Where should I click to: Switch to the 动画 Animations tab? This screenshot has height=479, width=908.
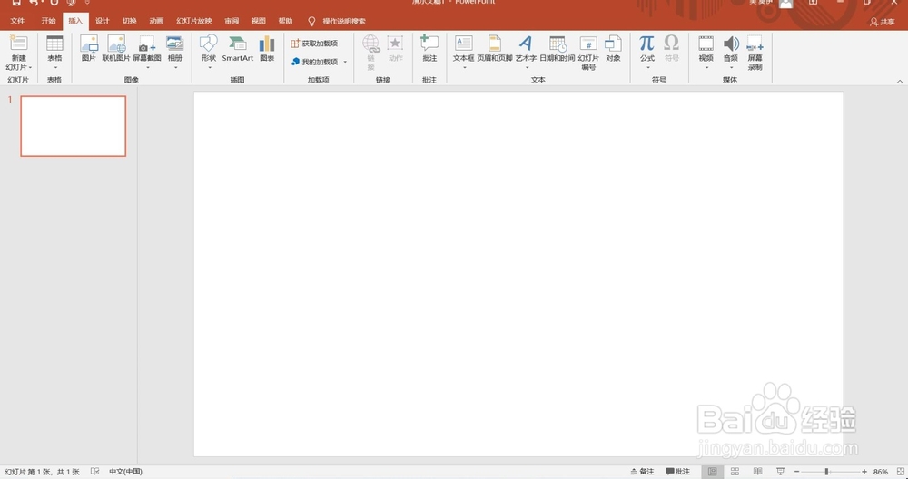tap(156, 21)
